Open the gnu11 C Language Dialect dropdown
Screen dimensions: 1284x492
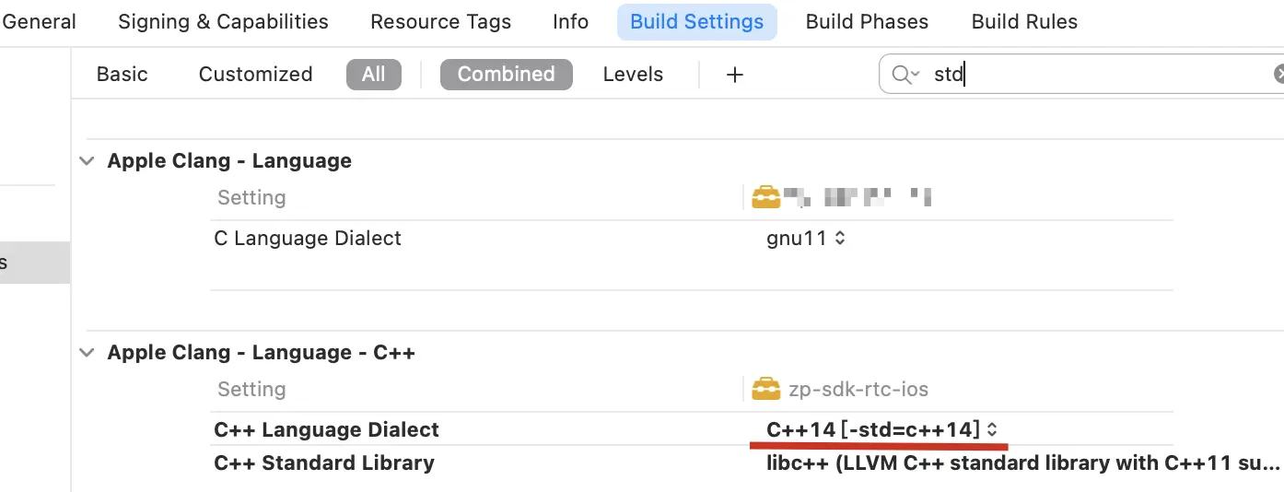point(806,239)
